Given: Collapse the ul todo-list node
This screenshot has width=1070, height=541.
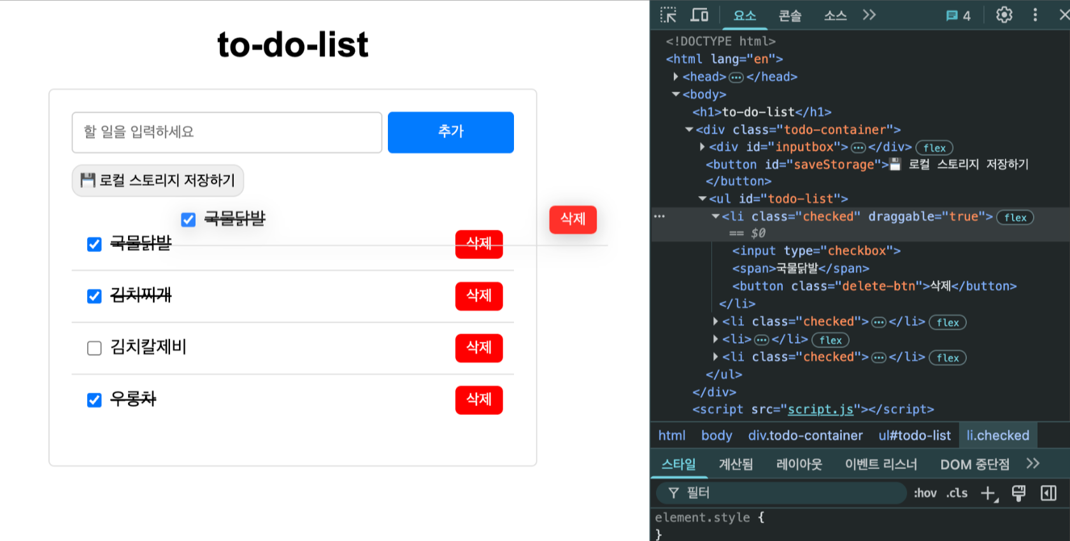Looking at the screenshot, I should pos(703,199).
